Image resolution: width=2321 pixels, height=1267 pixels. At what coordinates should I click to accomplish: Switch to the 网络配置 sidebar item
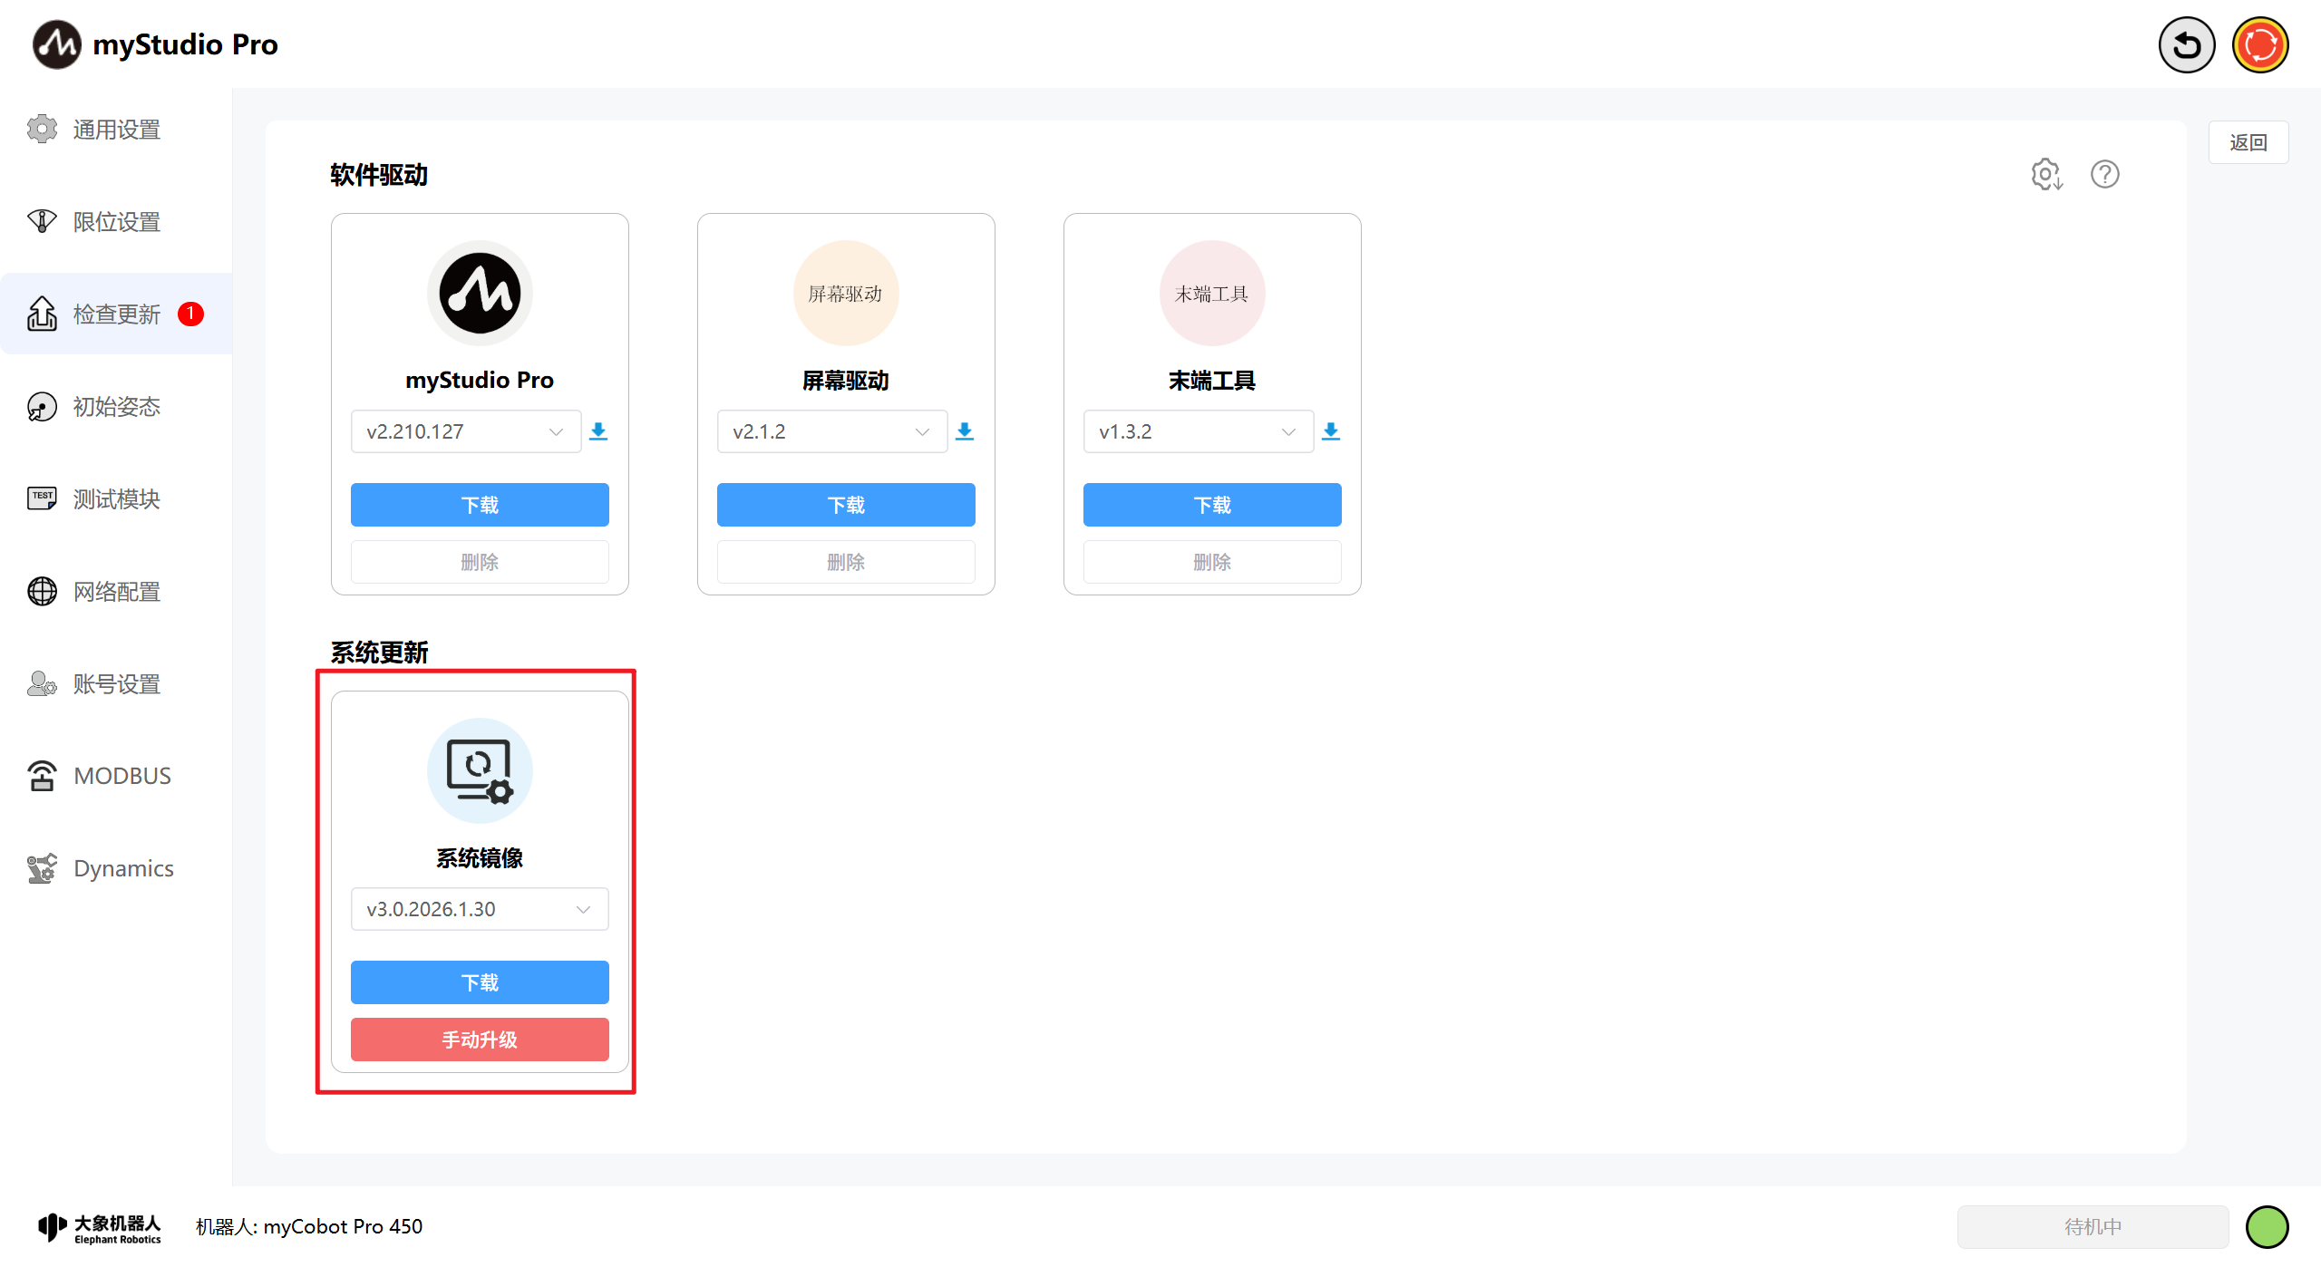pyautogui.click(x=116, y=592)
